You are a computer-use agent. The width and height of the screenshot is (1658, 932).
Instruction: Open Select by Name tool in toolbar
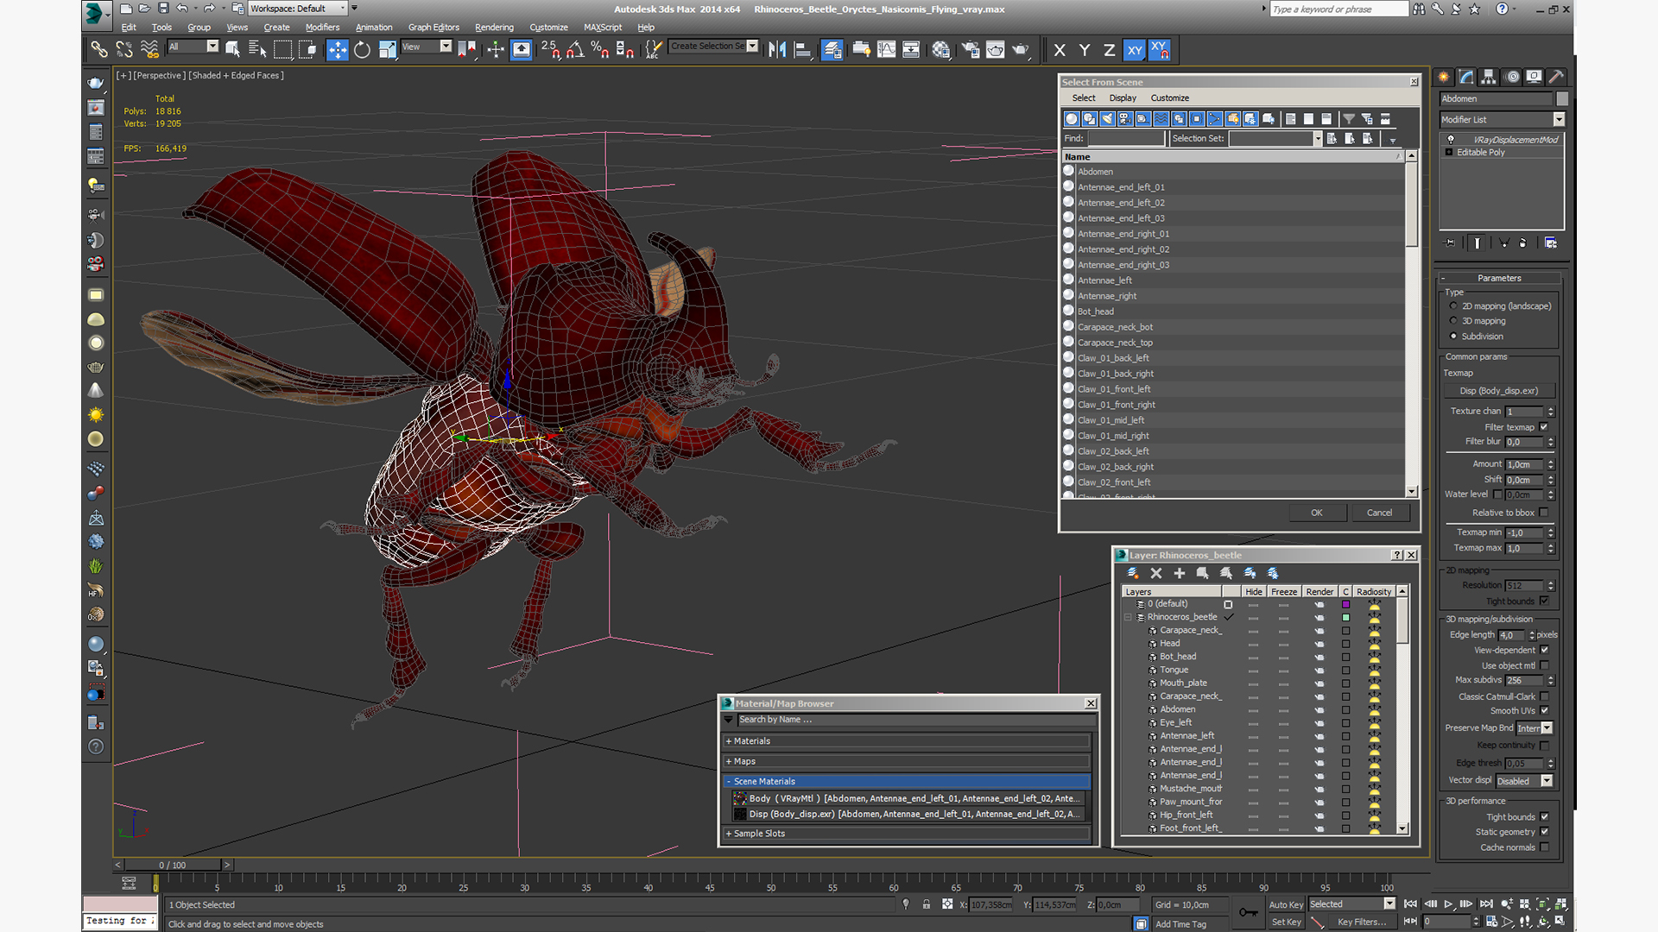click(257, 50)
